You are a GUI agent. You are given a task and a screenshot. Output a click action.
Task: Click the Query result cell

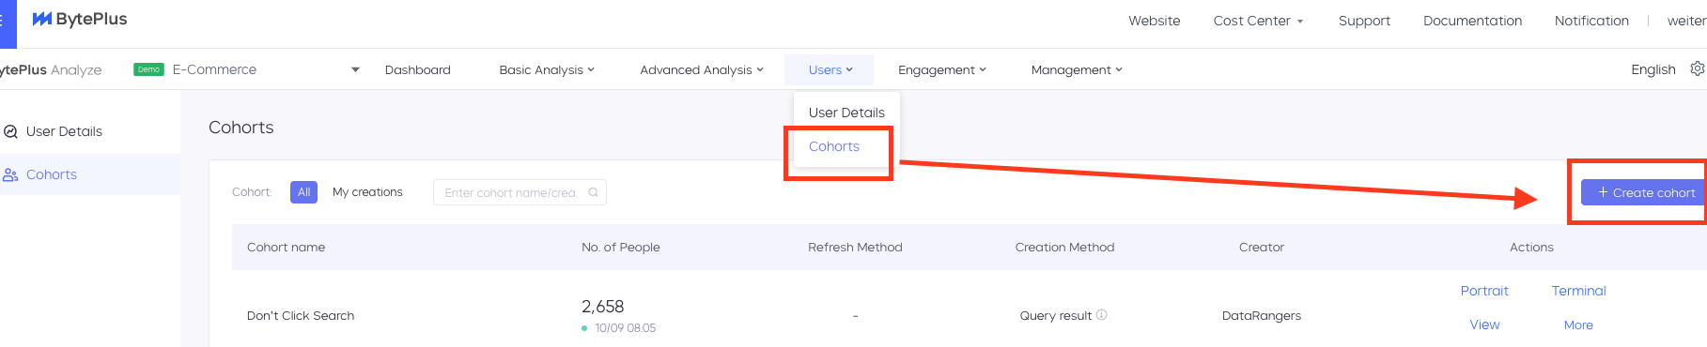[x=1055, y=316]
